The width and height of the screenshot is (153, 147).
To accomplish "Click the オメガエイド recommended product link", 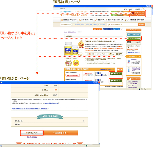I will (x=135, y=59).
